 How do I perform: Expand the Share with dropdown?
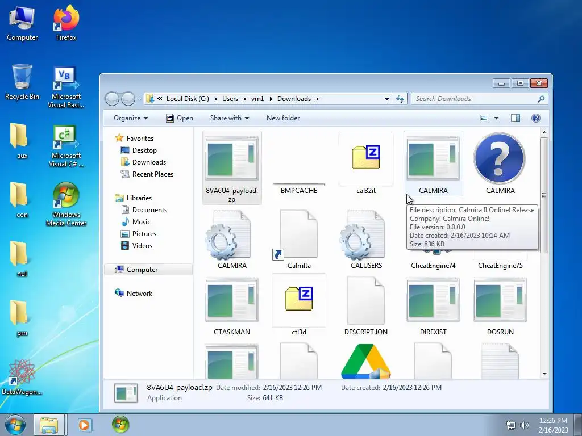[230, 118]
